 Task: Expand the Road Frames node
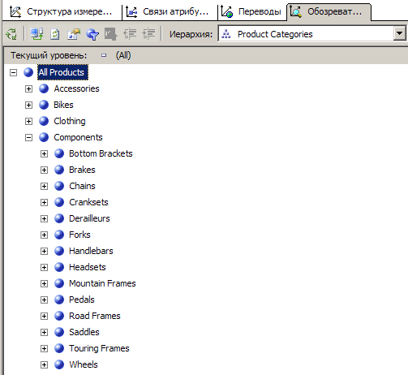pyautogui.click(x=44, y=316)
